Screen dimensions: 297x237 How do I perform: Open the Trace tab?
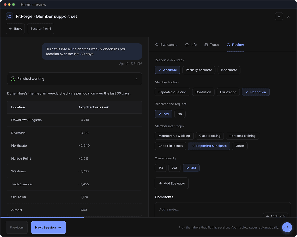tap(212, 45)
